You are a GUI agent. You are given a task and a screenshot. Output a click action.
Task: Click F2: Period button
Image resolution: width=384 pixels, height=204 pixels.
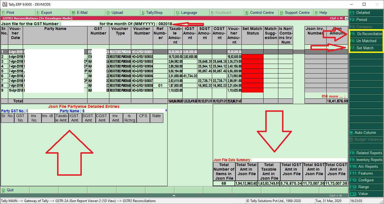click(x=366, y=20)
